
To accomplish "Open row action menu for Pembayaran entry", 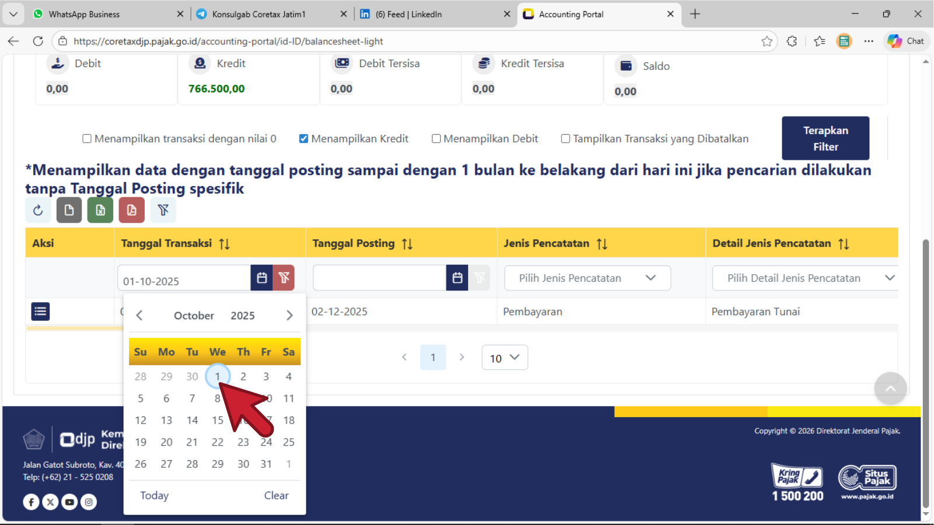I will coord(40,311).
